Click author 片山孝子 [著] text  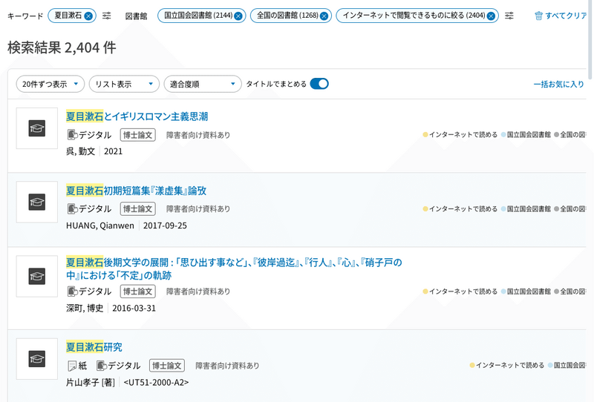(91, 382)
